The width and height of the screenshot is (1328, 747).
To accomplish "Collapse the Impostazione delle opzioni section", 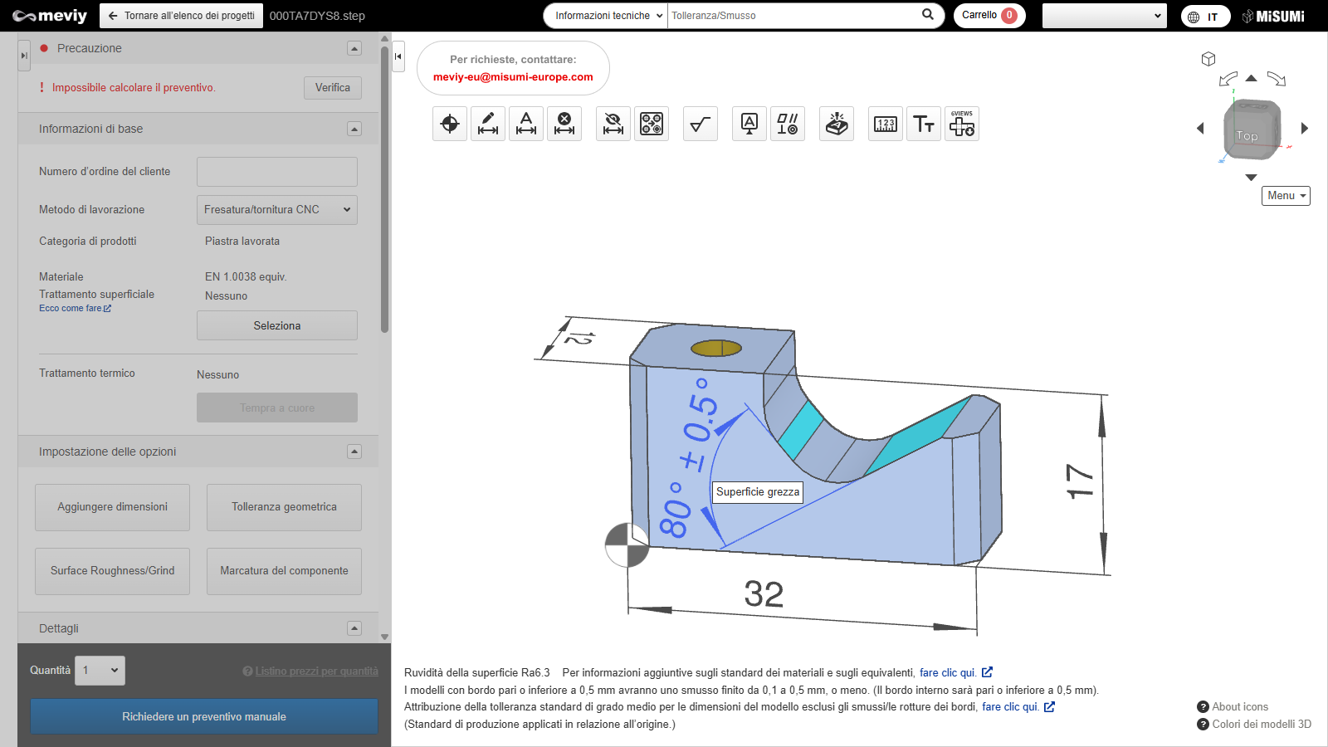I will [x=354, y=452].
